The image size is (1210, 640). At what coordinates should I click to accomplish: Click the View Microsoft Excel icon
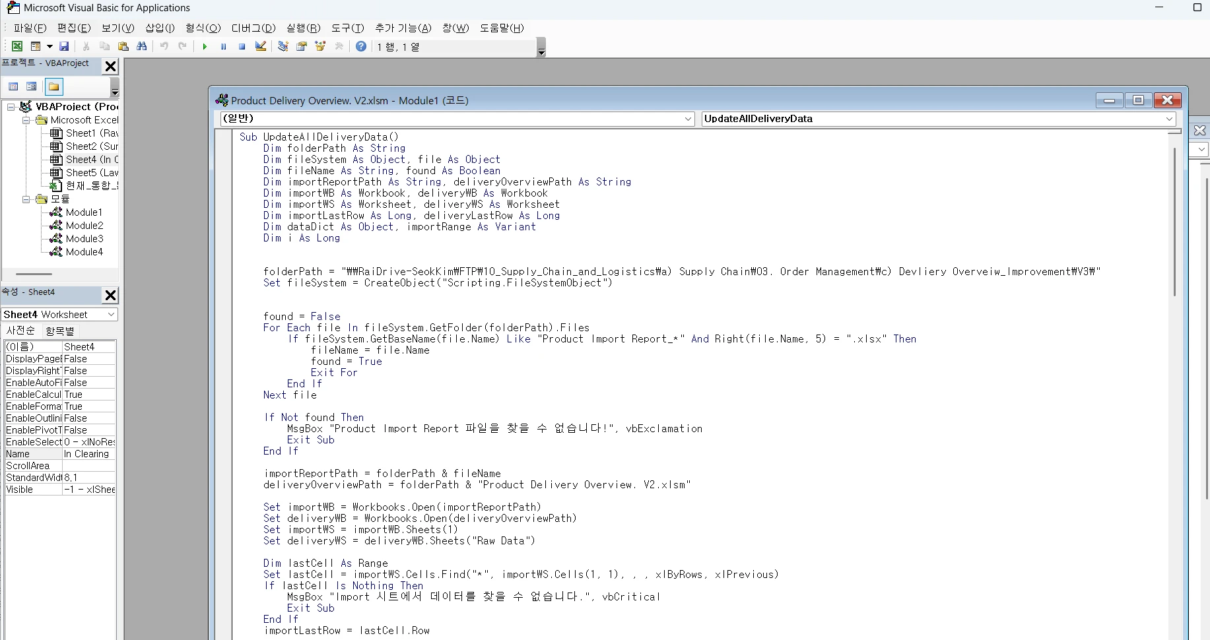[x=17, y=46]
